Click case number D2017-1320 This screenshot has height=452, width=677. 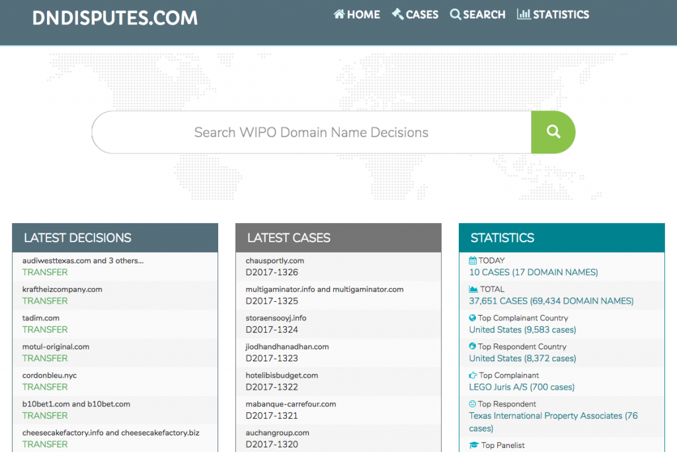(x=272, y=444)
